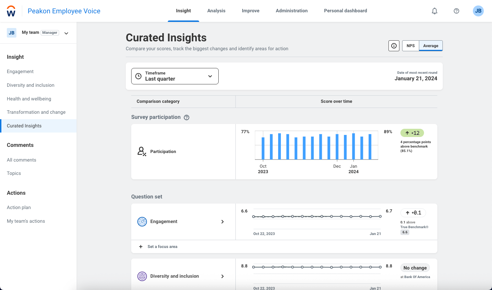
Task: Open notifications via the bell icon
Action: pyautogui.click(x=435, y=11)
